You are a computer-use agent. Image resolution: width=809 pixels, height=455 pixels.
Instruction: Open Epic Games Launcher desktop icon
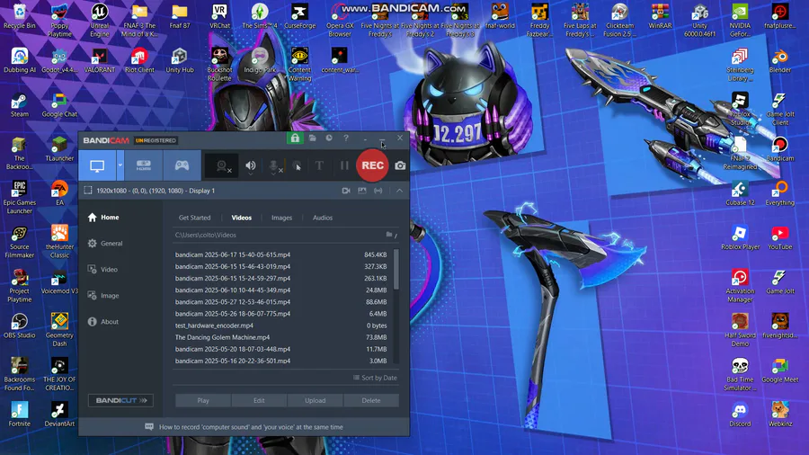tap(20, 197)
